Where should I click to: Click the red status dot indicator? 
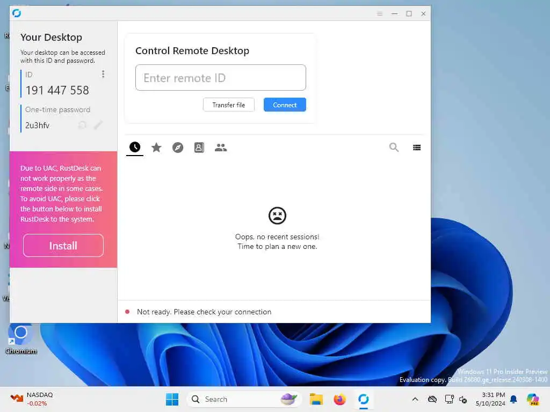pyautogui.click(x=127, y=312)
